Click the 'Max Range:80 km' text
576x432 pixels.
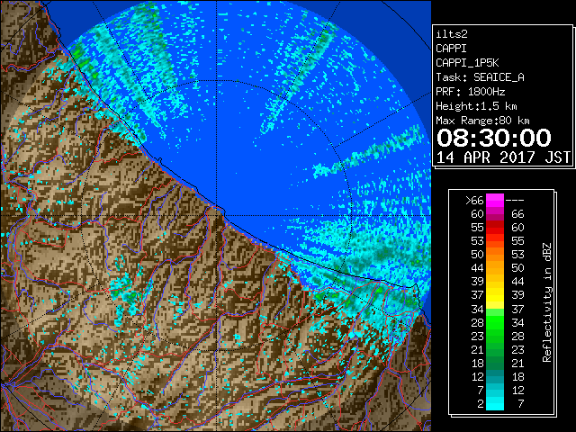tap(482, 121)
